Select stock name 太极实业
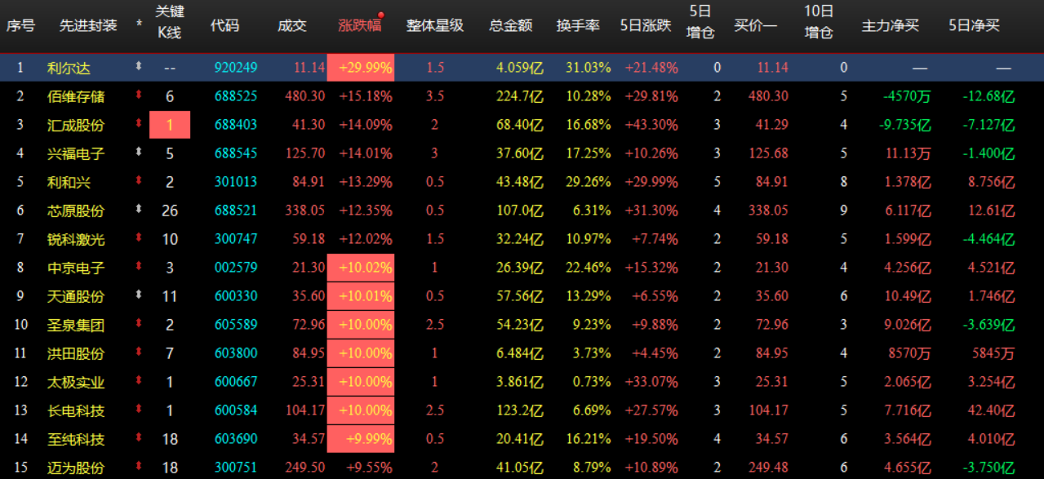This screenshot has width=1044, height=479. [x=76, y=382]
